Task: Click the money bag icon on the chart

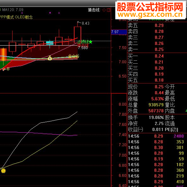Action: [x=50, y=58]
